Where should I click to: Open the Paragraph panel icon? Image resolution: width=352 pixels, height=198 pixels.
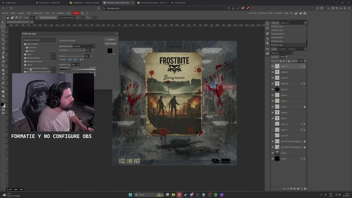pyautogui.click(x=267, y=43)
